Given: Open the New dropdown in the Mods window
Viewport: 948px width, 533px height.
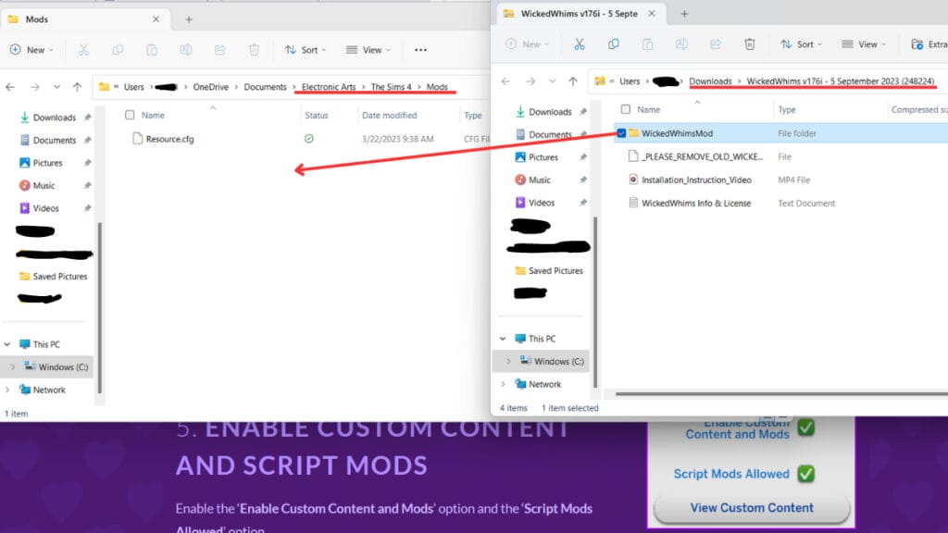Looking at the screenshot, I should pyautogui.click(x=32, y=48).
